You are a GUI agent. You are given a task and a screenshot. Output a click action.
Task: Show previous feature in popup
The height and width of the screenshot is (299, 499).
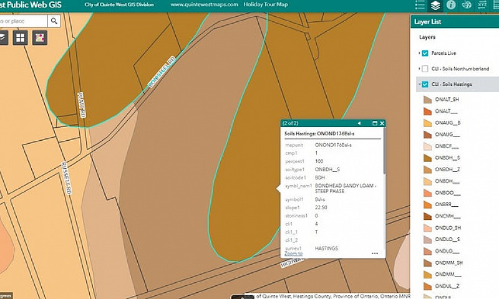tap(359, 123)
